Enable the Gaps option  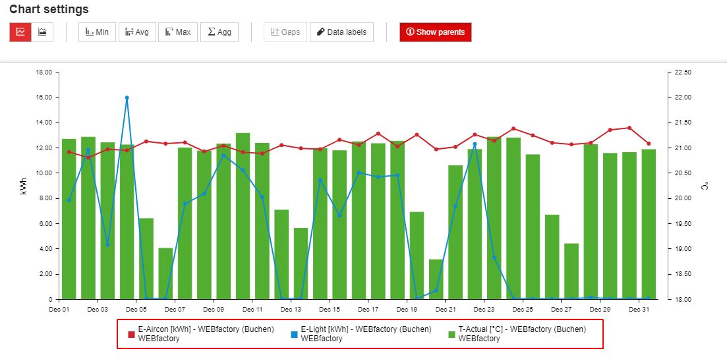[285, 32]
